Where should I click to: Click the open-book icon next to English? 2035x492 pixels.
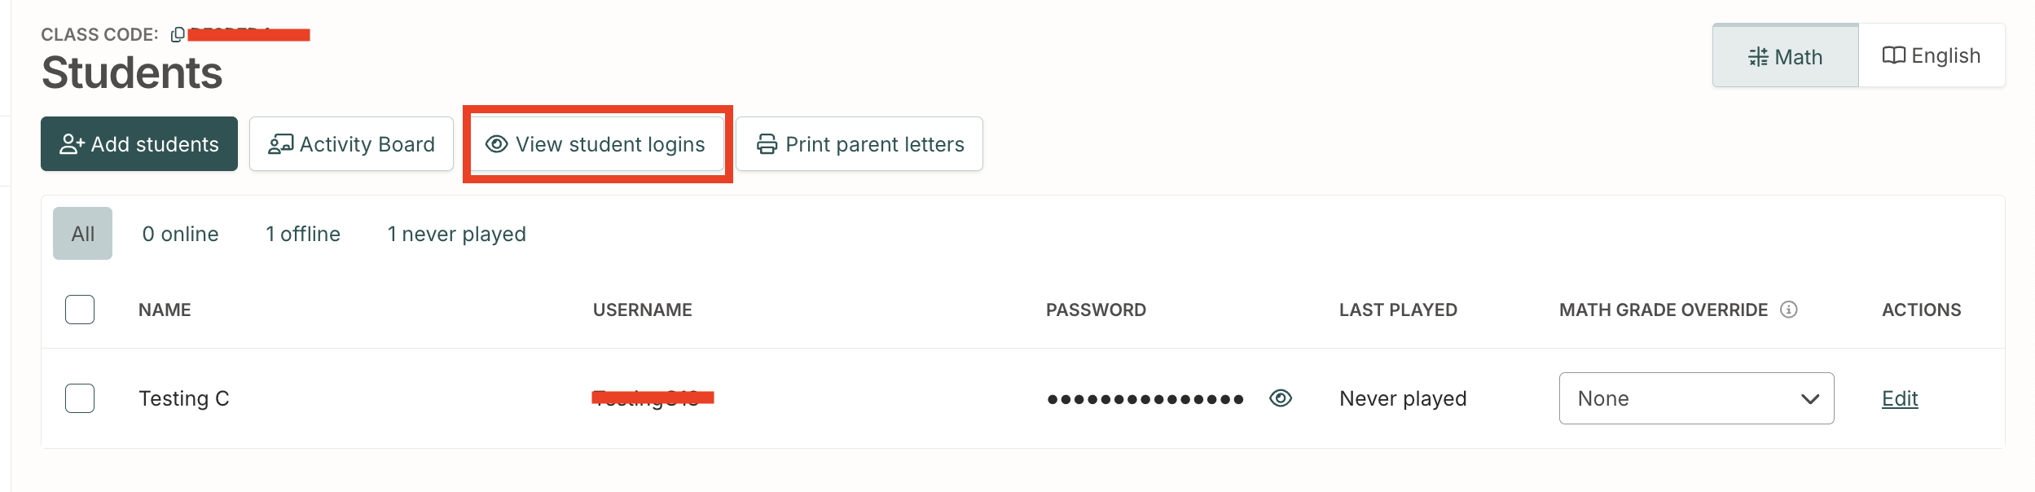pos(1893,55)
